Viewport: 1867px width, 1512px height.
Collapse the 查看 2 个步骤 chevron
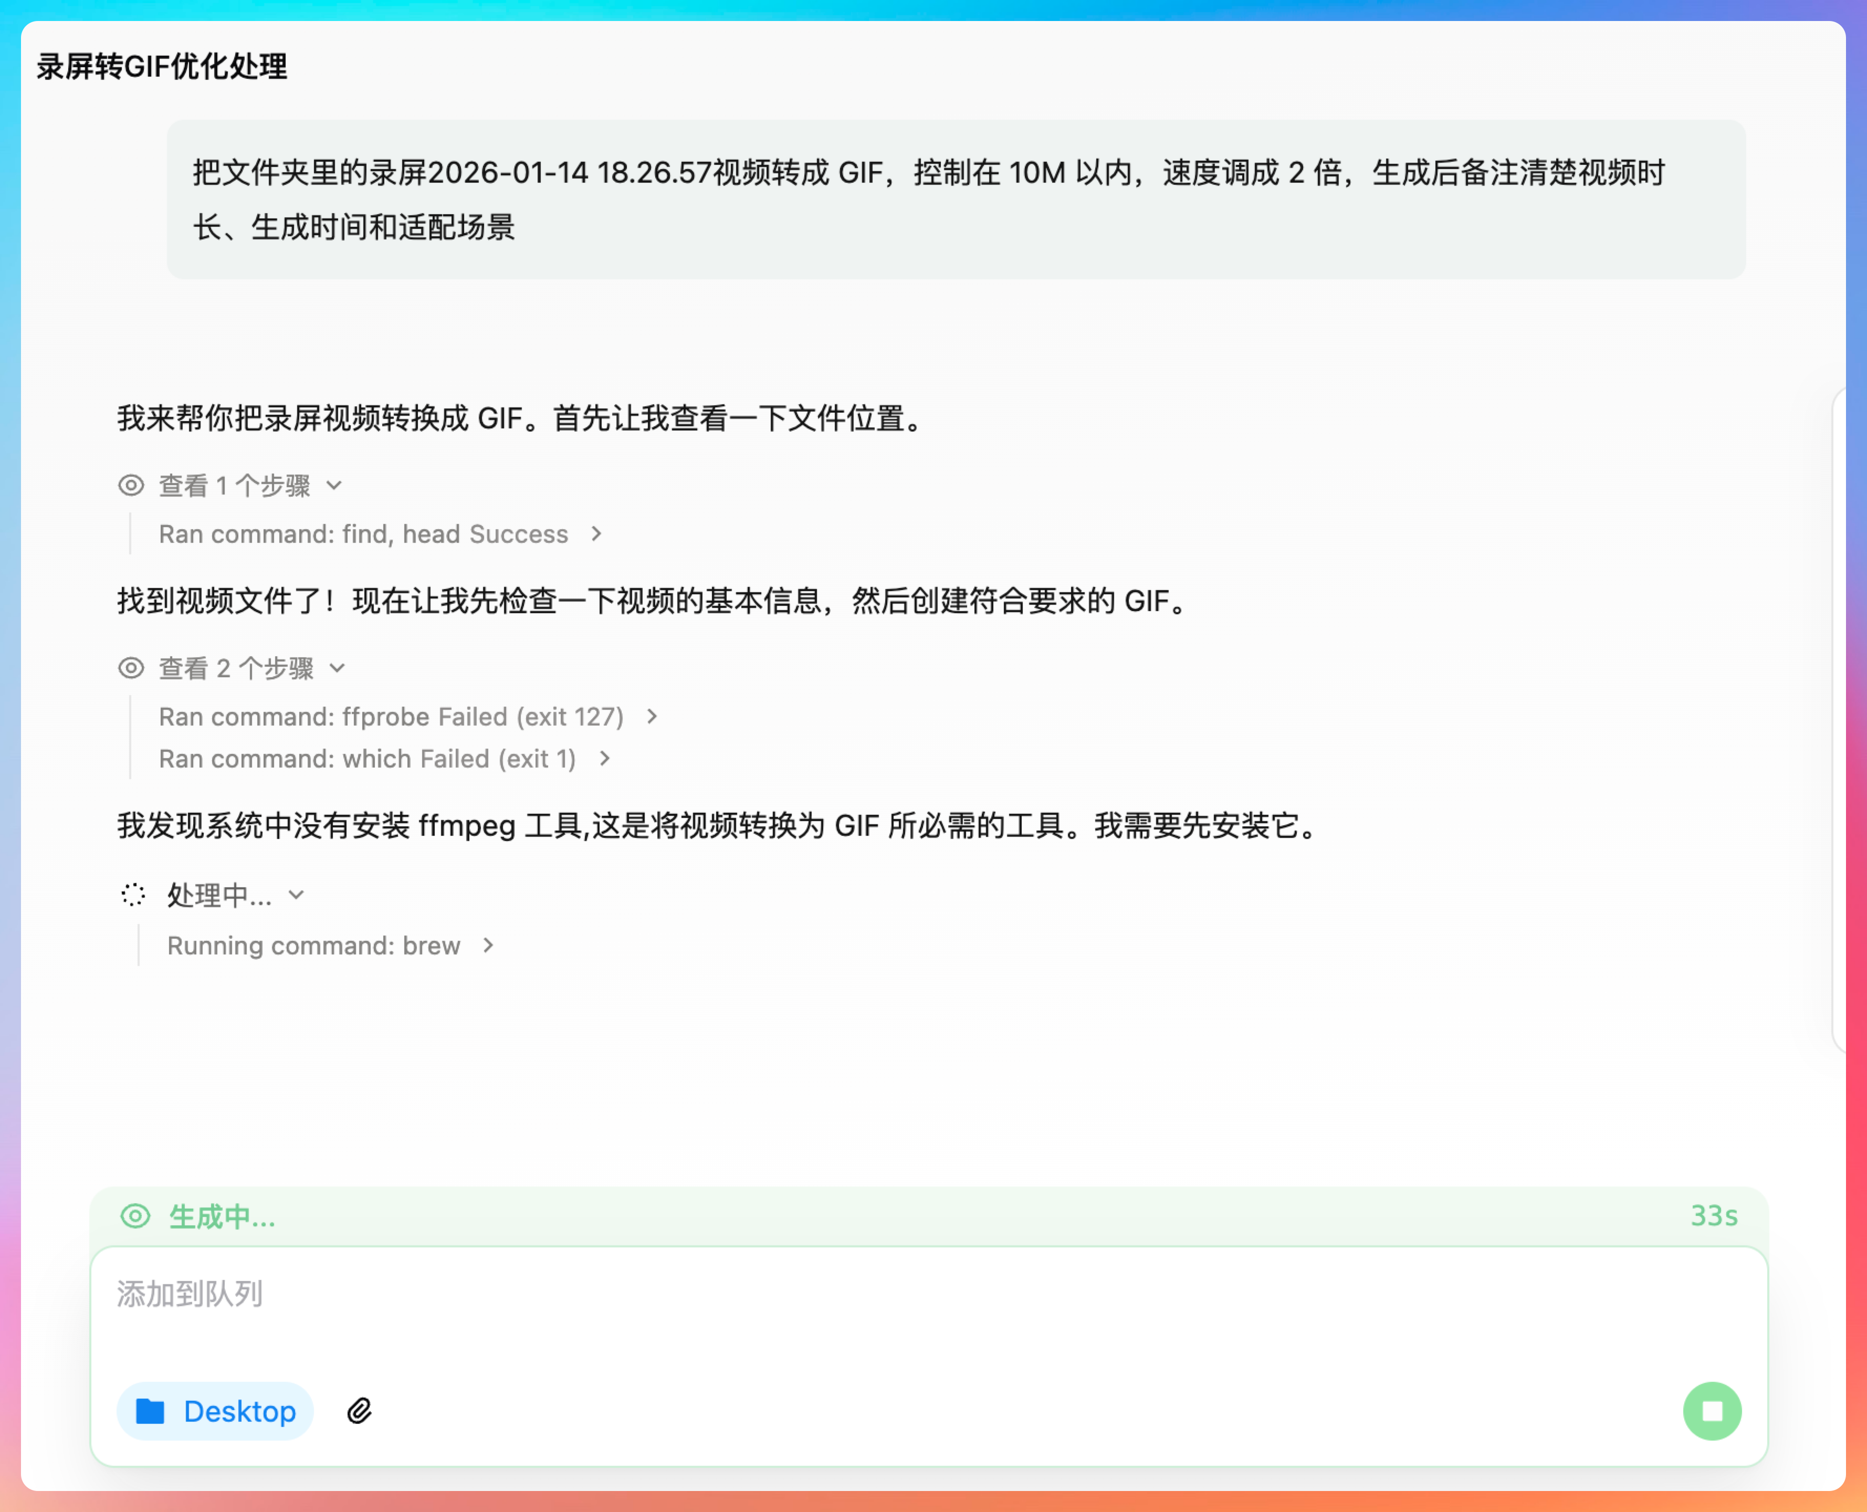(338, 668)
